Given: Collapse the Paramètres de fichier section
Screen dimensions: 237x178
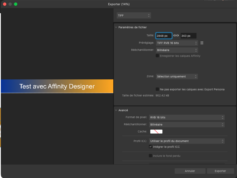Looking at the screenshot, I should tap(116, 27).
